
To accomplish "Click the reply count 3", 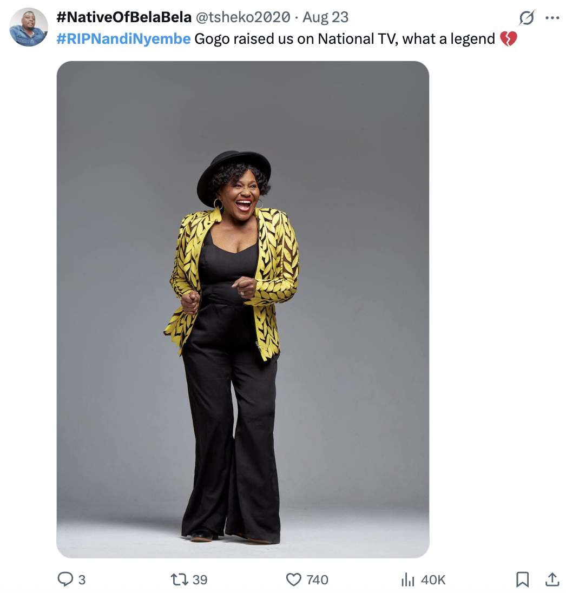I will [x=82, y=579].
